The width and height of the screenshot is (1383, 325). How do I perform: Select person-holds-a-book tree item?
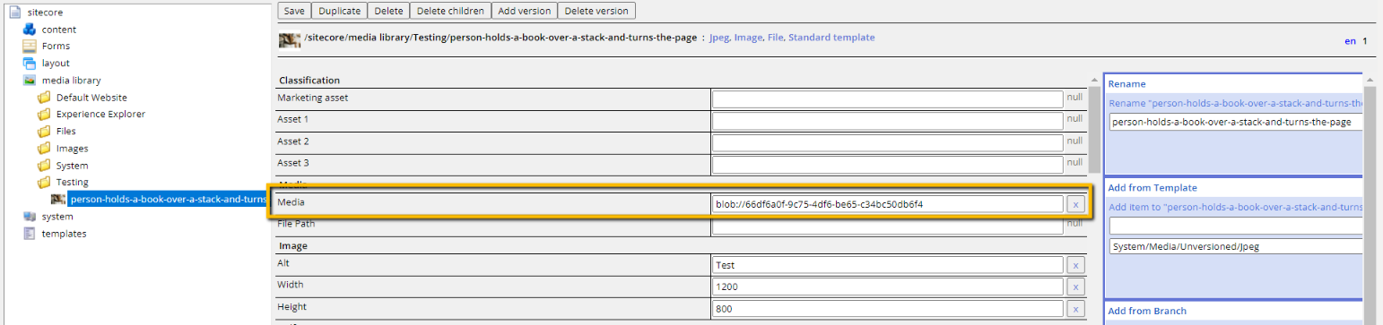click(168, 200)
